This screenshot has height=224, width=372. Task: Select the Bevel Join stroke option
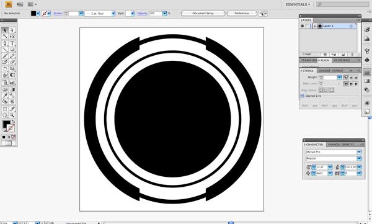(356, 84)
